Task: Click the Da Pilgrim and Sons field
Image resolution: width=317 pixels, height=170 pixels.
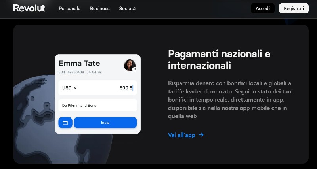Action: pyautogui.click(x=97, y=105)
